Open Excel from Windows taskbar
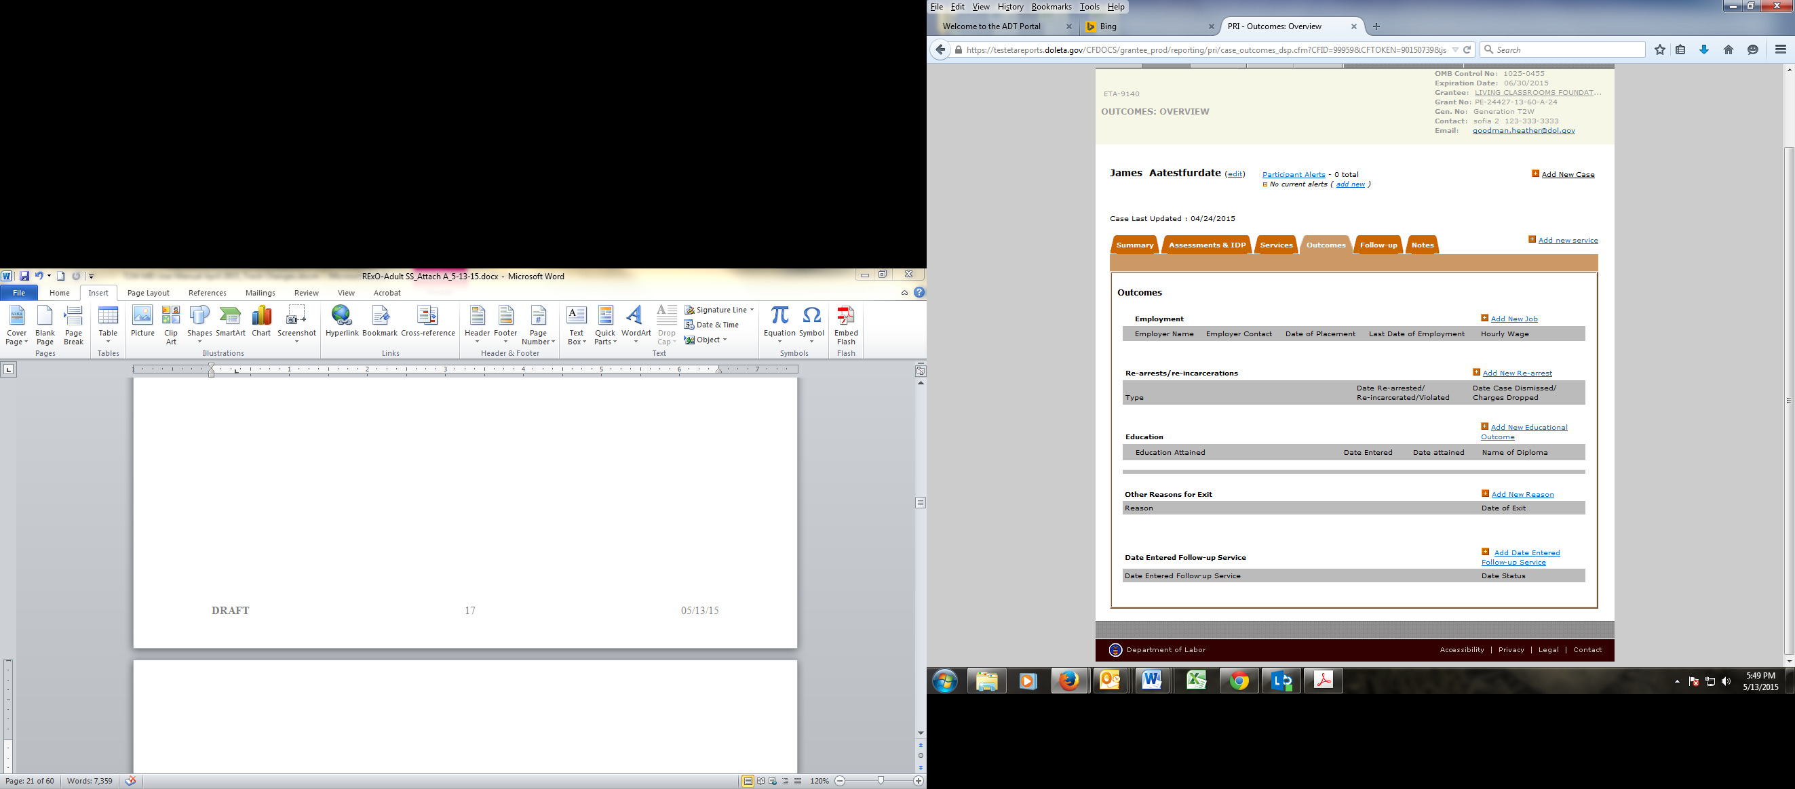The image size is (1795, 789). pyautogui.click(x=1196, y=681)
